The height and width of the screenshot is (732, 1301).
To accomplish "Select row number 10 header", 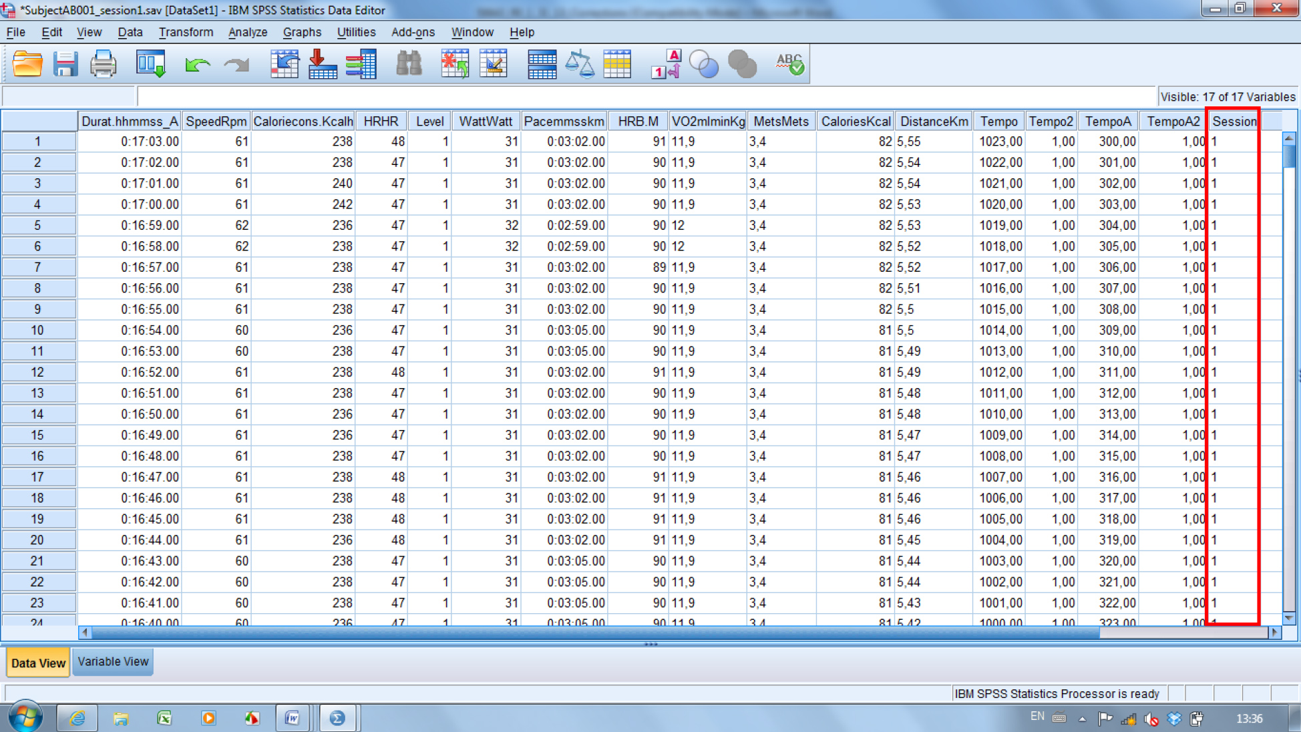I will (37, 330).
